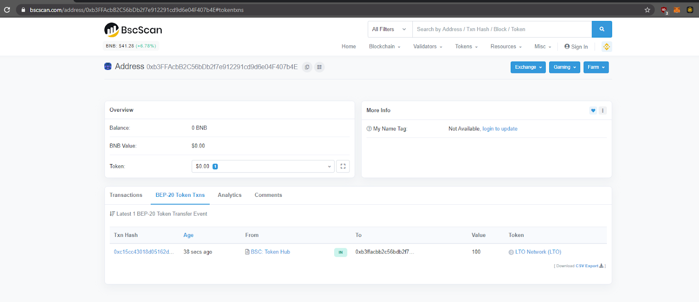Open the Gaming dropdown button
This screenshot has width=699, height=302.
[564, 67]
